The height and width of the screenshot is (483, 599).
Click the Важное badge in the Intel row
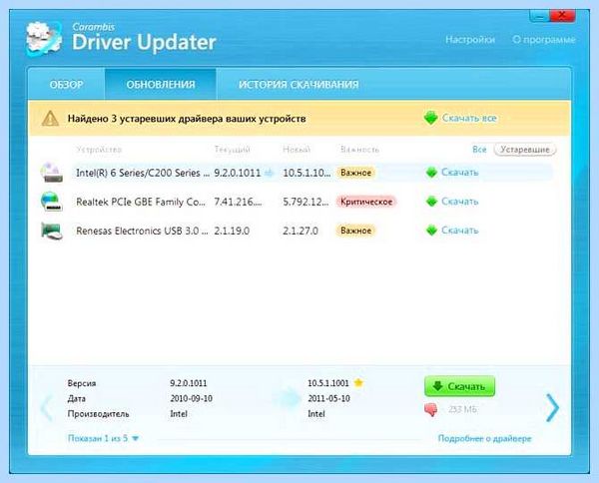pos(356,173)
